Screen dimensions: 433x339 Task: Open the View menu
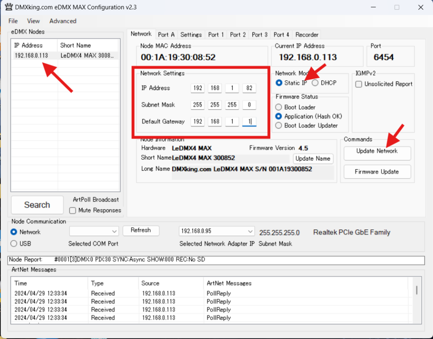(33, 21)
